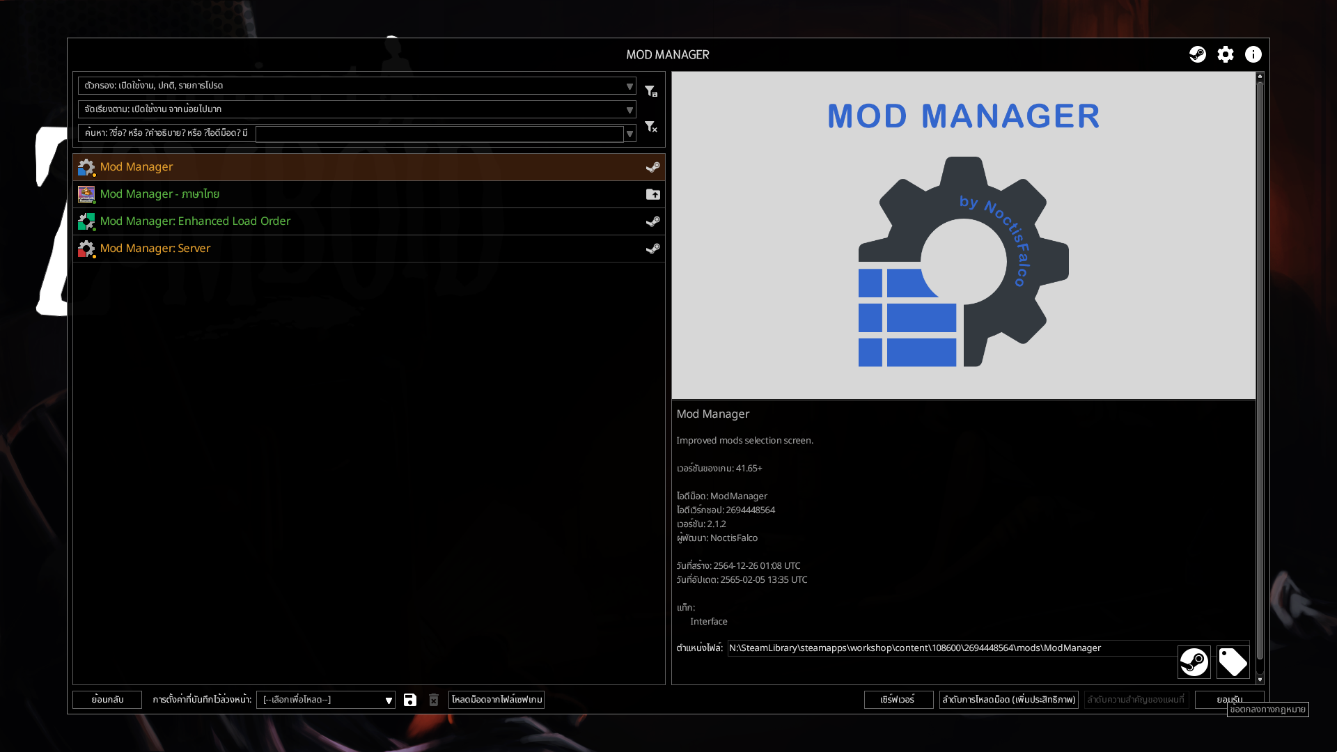Click the tag icon button
The width and height of the screenshot is (1337, 752).
point(1233,661)
